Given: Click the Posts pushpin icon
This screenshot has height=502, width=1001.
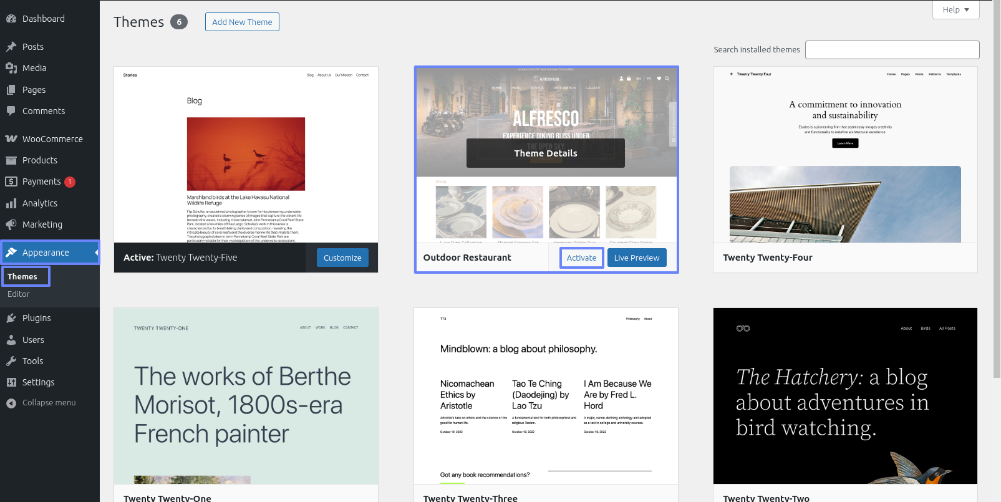Looking at the screenshot, I should (x=11, y=47).
